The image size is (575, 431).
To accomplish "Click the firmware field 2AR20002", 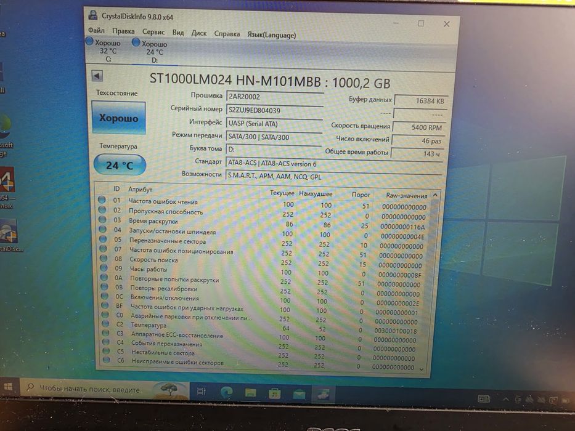I will tap(275, 97).
